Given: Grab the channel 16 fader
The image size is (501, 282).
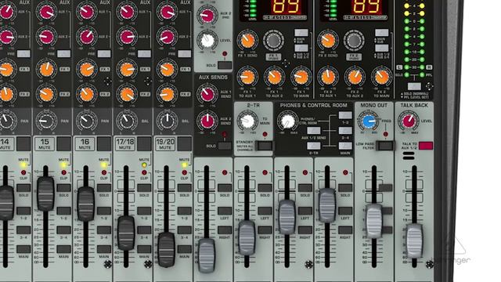Looking at the screenshot, I should coord(86,204).
